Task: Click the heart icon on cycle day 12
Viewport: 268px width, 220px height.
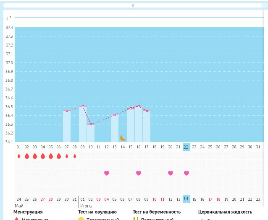Action: pos(107,173)
